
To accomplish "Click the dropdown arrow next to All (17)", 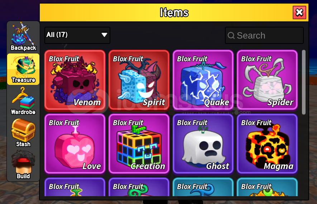I will pos(104,35).
